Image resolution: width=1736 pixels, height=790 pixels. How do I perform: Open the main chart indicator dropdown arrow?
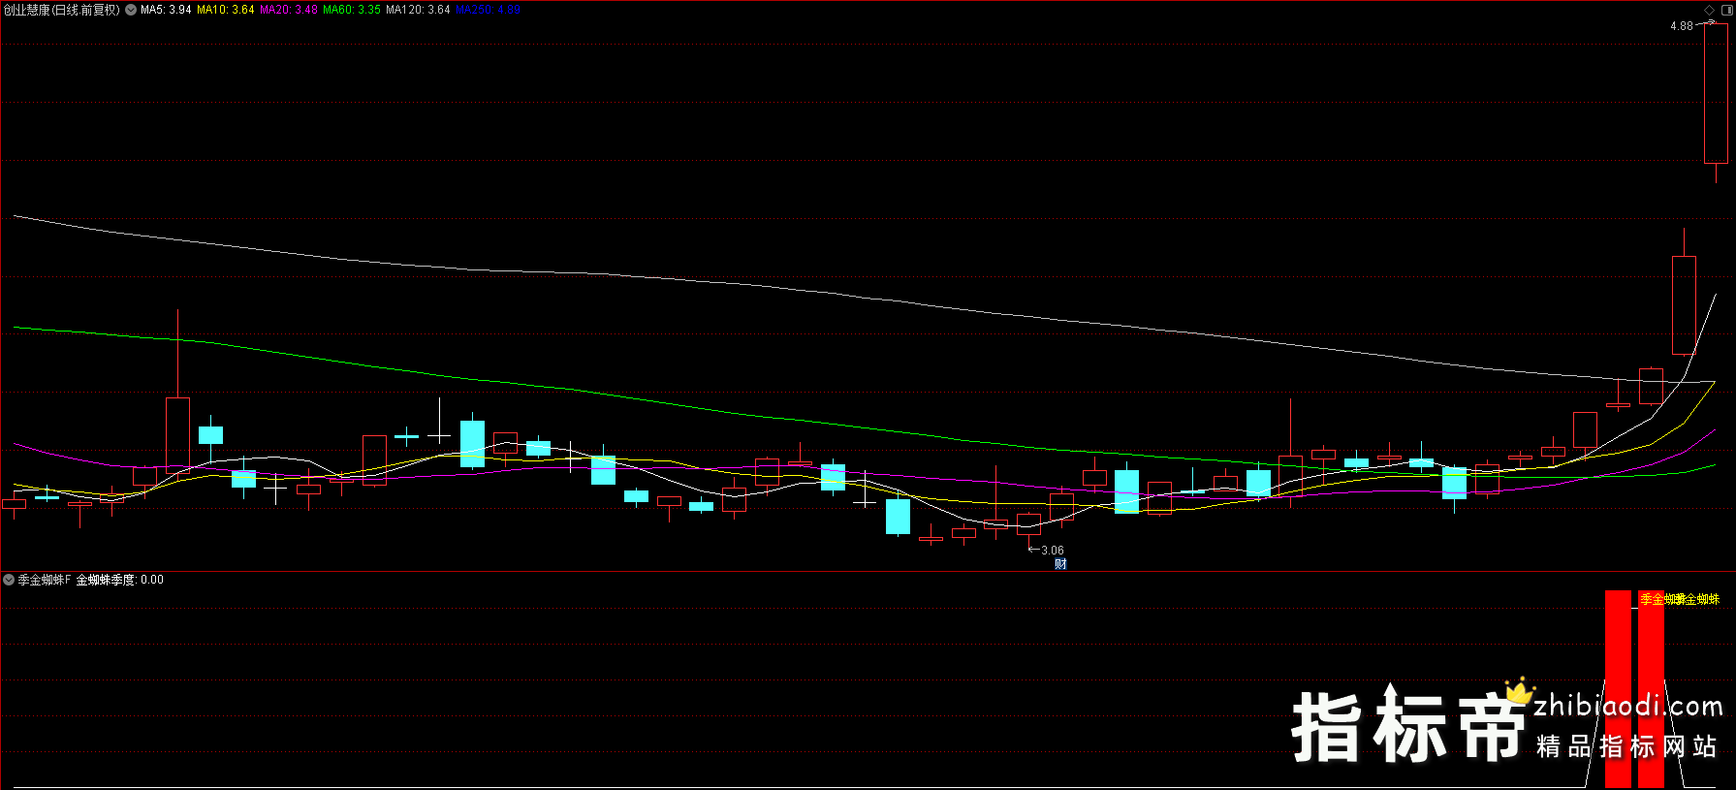[131, 10]
